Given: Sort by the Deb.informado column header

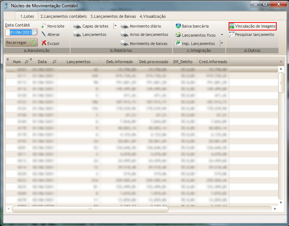Looking at the screenshot, I should pyautogui.click(x=119, y=62).
